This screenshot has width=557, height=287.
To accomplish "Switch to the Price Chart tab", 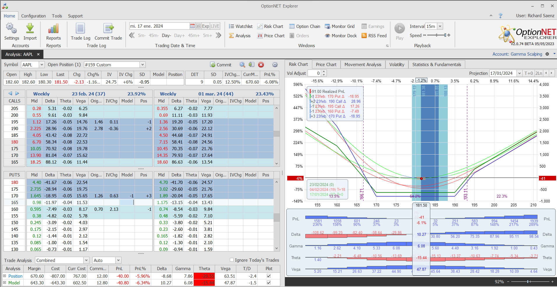I will [326, 65].
